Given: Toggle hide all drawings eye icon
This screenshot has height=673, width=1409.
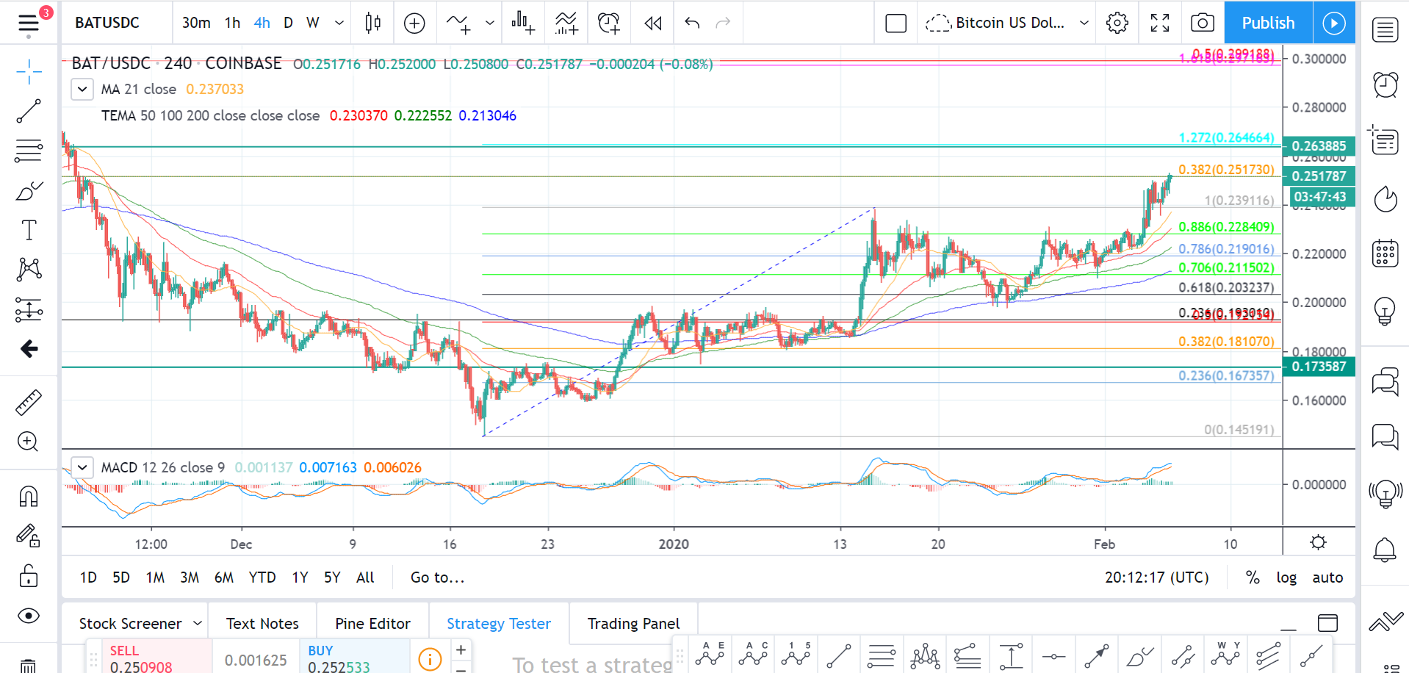Looking at the screenshot, I should pyautogui.click(x=28, y=616).
